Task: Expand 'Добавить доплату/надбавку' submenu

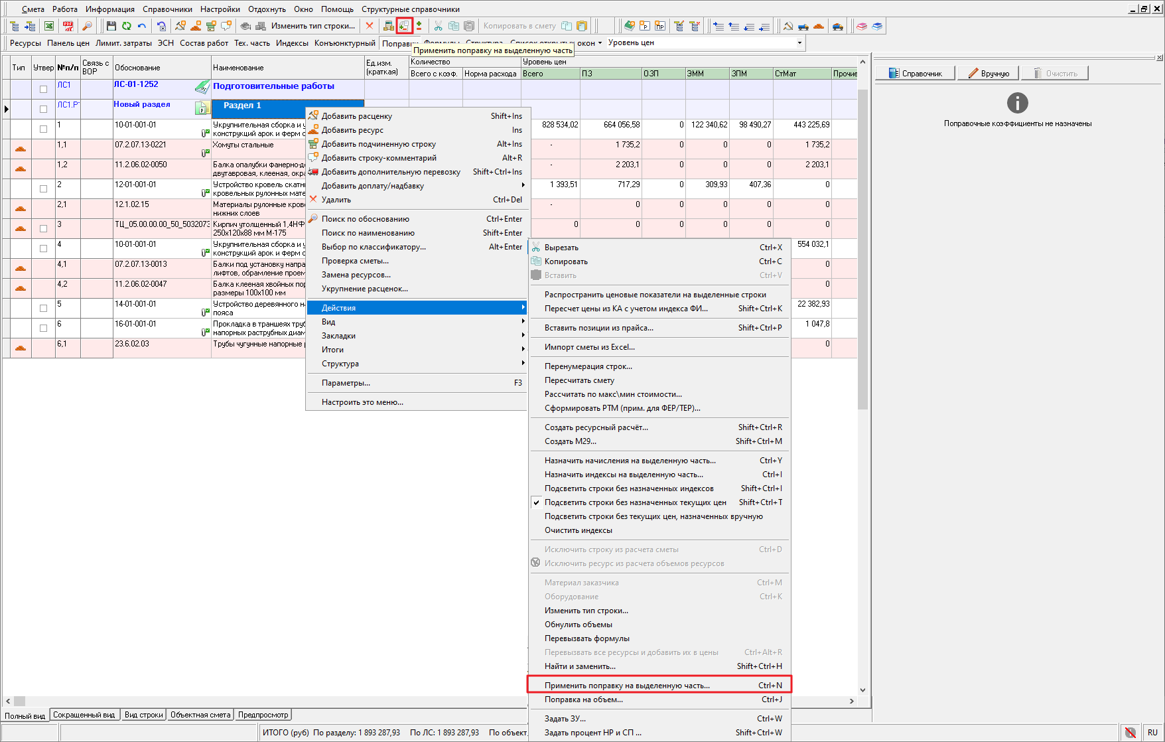Action: tap(417, 186)
